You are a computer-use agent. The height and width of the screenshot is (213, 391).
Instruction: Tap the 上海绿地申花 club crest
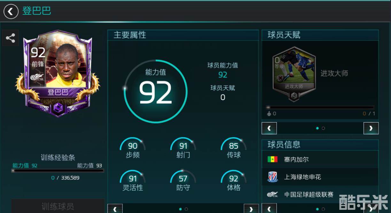pos(272,177)
